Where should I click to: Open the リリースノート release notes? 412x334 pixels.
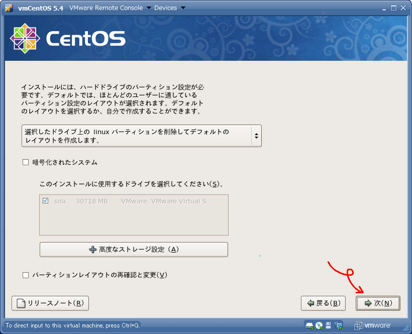point(50,303)
